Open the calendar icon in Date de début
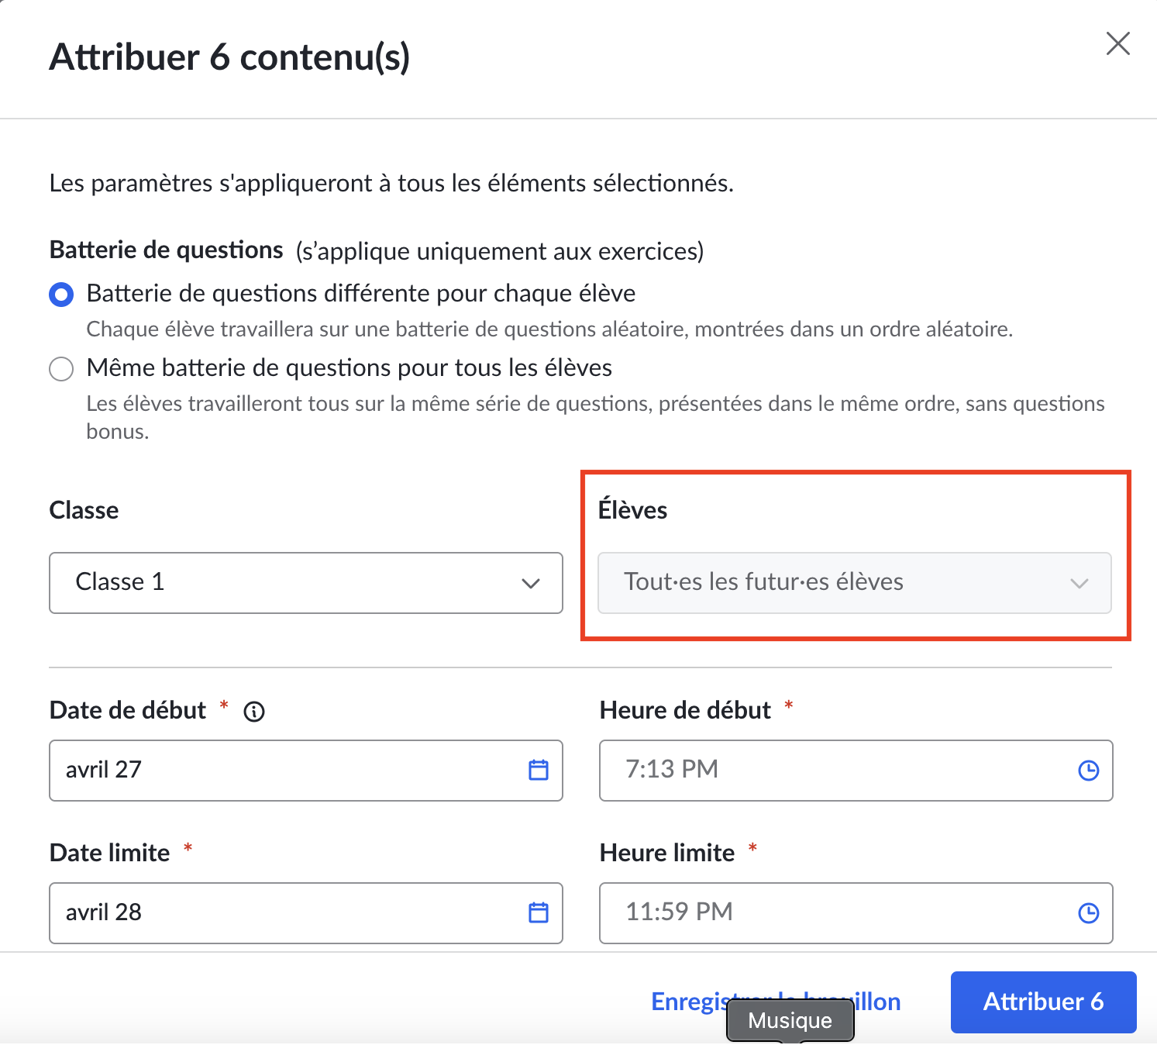The image size is (1157, 1045). pos(539,770)
